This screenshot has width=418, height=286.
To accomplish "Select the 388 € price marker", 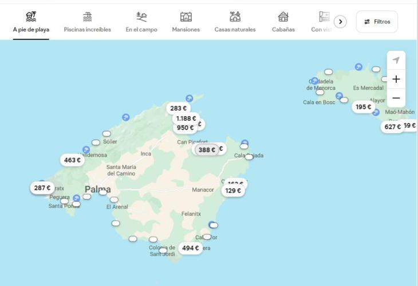I will tap(207, 150).
